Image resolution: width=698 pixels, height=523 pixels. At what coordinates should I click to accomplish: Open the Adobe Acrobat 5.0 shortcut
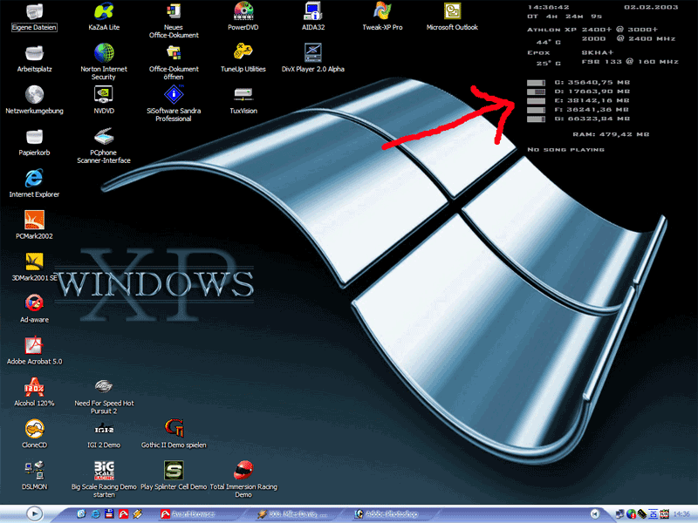pos(34,350)
